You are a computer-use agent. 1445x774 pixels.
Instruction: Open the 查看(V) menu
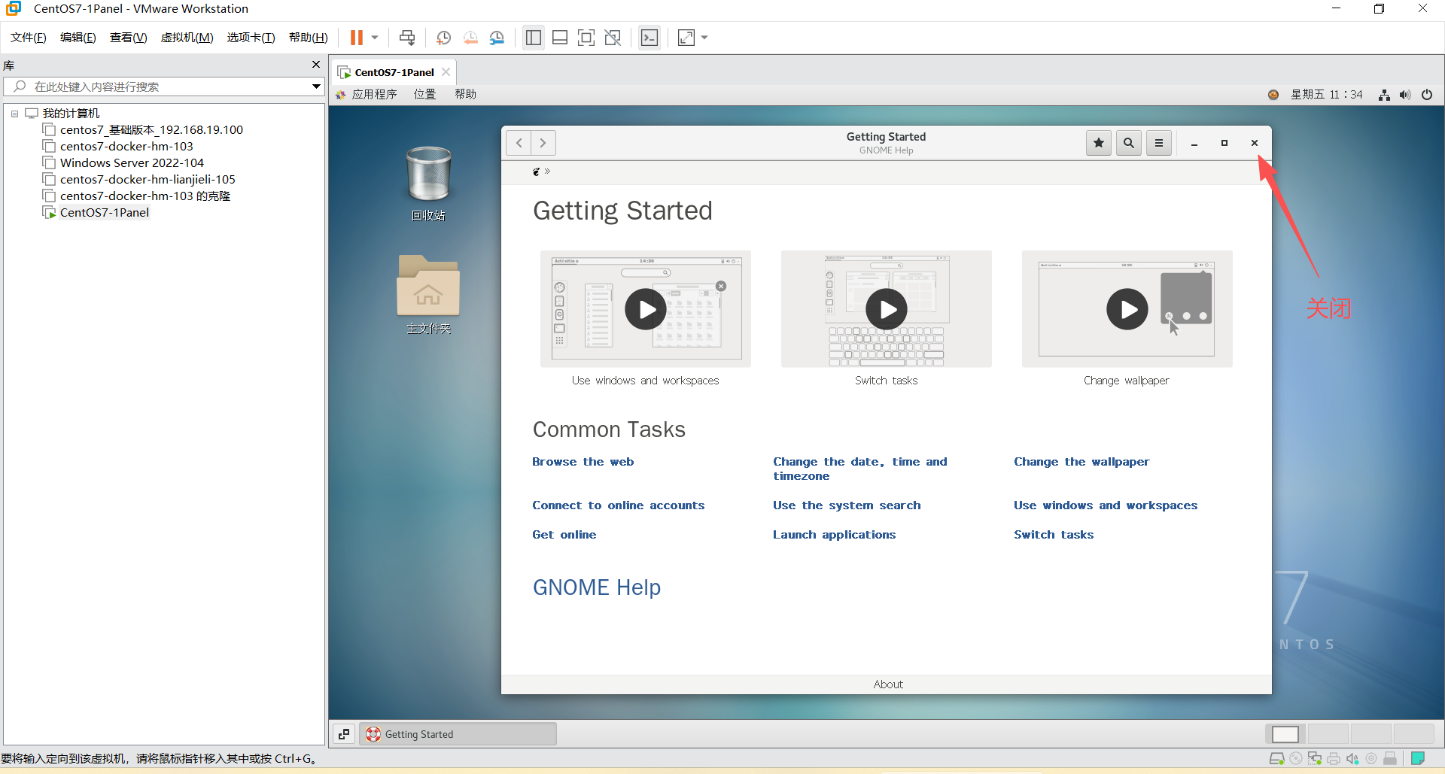pos(129,38)
